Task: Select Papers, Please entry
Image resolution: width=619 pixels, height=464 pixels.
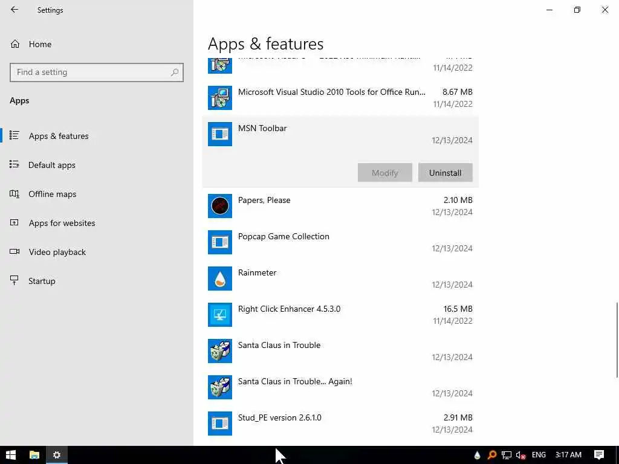Action: click(340, 206)
